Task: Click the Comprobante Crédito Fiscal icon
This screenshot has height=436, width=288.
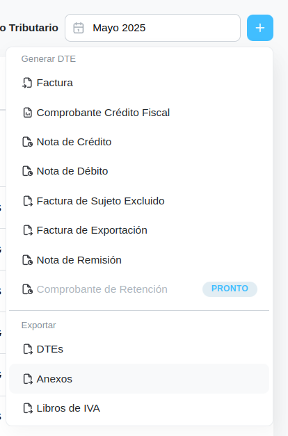Action: point(27,113)
